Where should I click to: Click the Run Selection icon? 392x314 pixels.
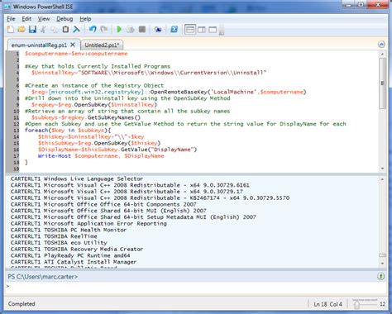pos(131,29)
